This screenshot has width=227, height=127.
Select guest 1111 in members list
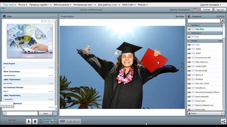click(205, 45)
